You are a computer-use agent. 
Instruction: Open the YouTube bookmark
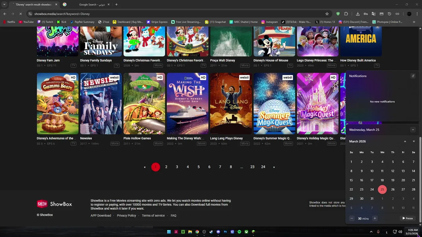click(x=26, y=22)
